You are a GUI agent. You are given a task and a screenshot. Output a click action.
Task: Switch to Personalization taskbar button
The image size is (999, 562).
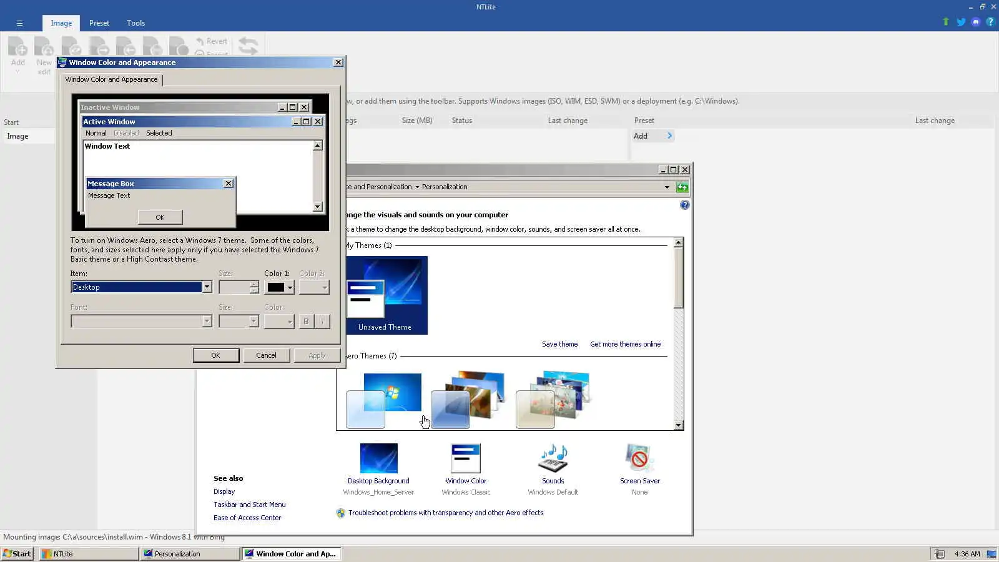[190, 554]
